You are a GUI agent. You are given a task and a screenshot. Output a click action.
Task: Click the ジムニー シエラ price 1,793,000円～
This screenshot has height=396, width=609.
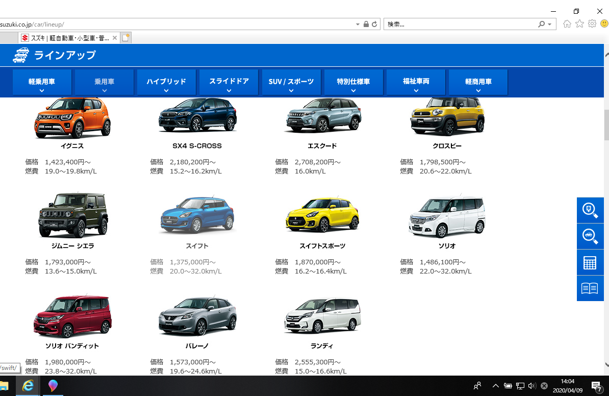68,262
